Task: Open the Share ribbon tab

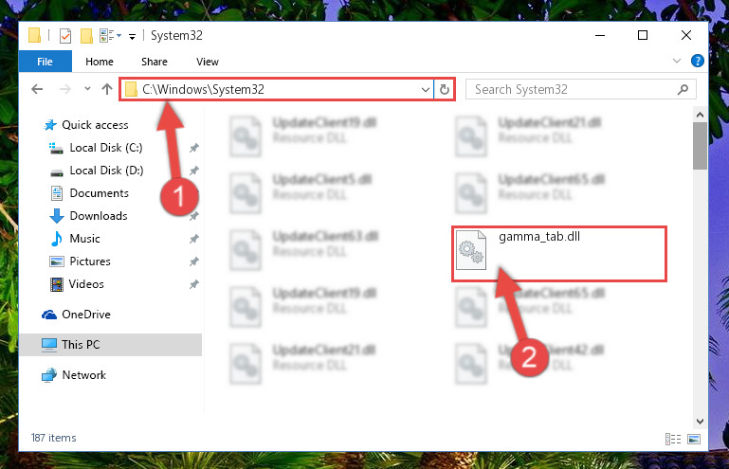Action: coord(155,62)
